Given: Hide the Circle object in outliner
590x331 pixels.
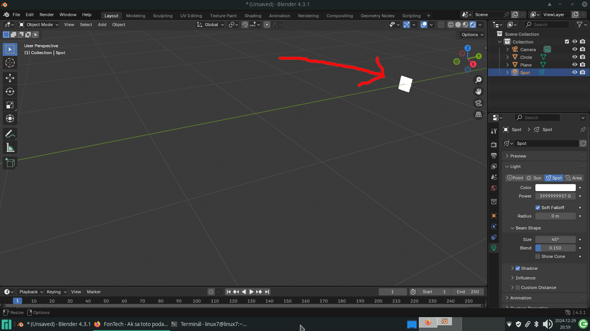Looking at the screenshot, I should pos(575,57).
